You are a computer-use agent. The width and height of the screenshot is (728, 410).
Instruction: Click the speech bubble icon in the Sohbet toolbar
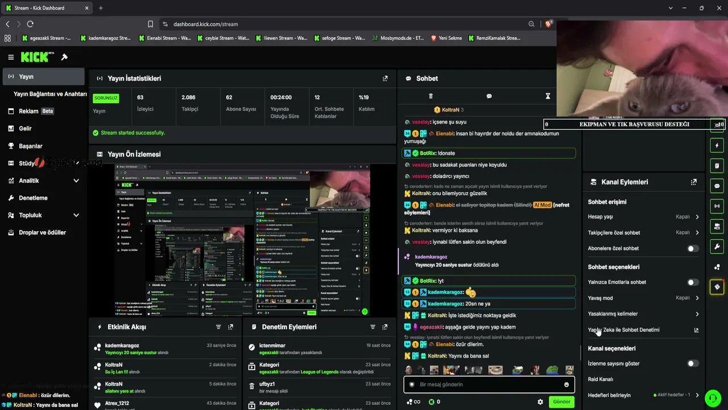(x=489, y=96)
